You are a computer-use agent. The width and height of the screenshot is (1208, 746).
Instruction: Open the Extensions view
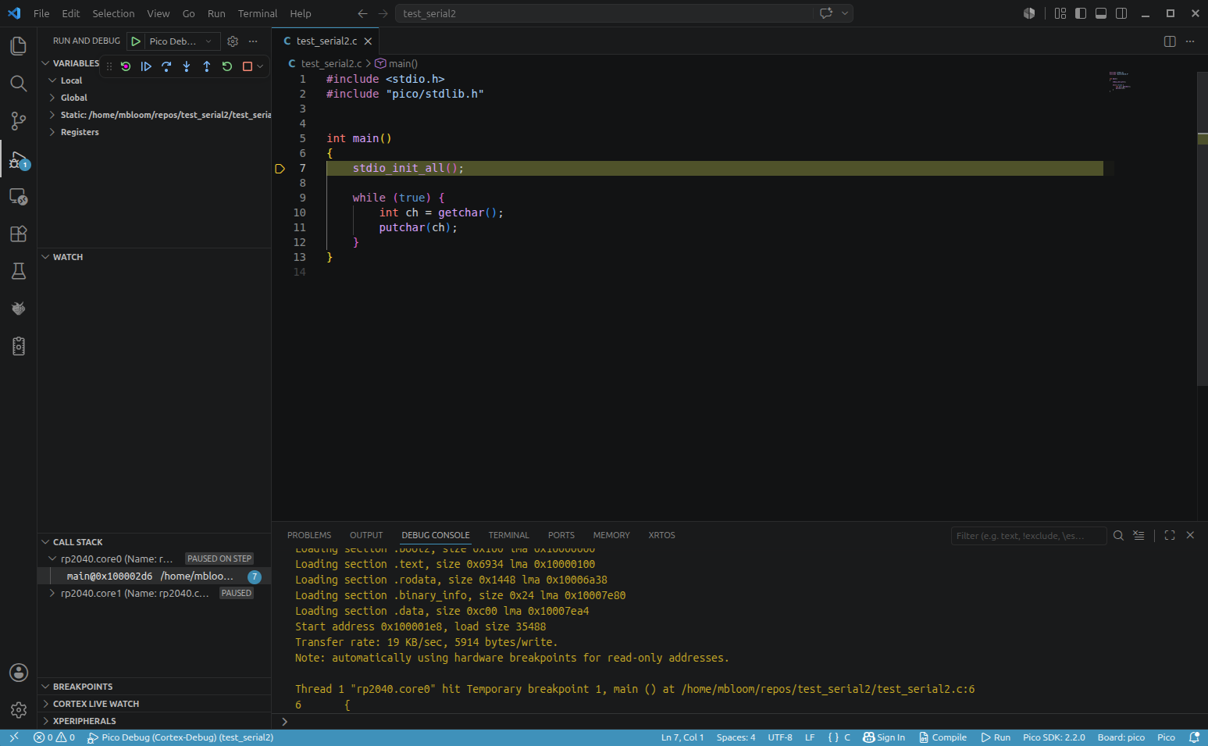(19, 234)
